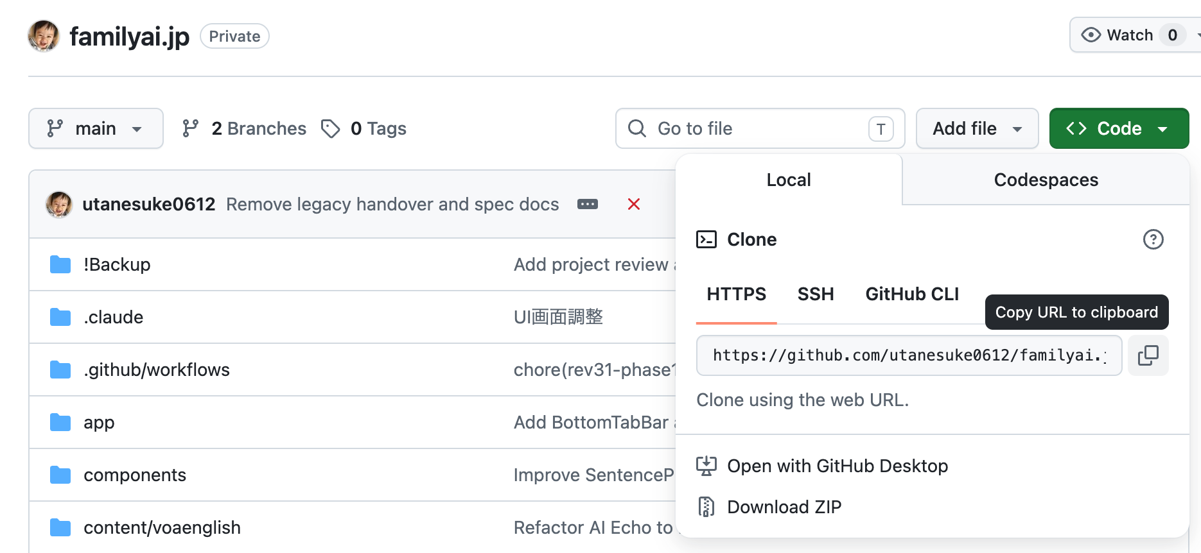This screenshot has height=553, width=1201.
Task: Click the !Backup folder icon
Action: pyautogui.click(x=60, y=264)
